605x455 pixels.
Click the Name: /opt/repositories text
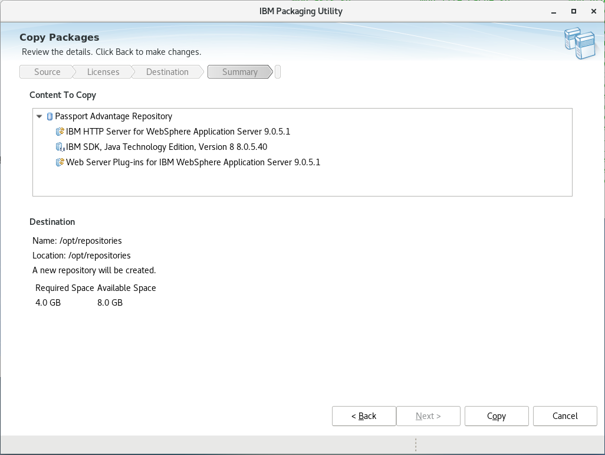point(77,241)
